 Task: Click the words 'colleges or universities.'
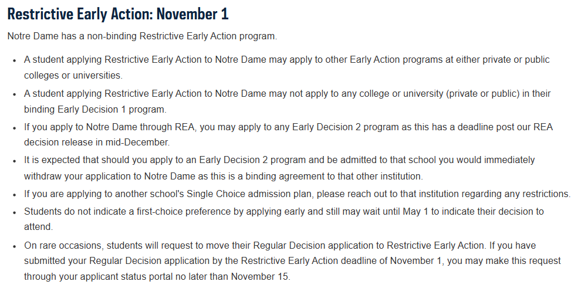point(73,75)
